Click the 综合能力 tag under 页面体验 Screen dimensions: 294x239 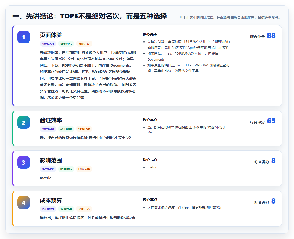pos(48,44)
